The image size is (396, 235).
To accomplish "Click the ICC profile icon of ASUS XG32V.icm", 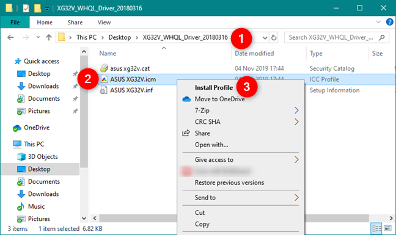I will coord(104,79).
